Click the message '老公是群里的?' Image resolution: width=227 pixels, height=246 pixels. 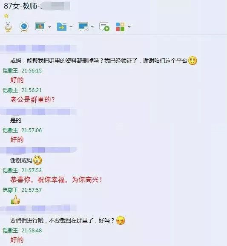(x=33, y=100)
